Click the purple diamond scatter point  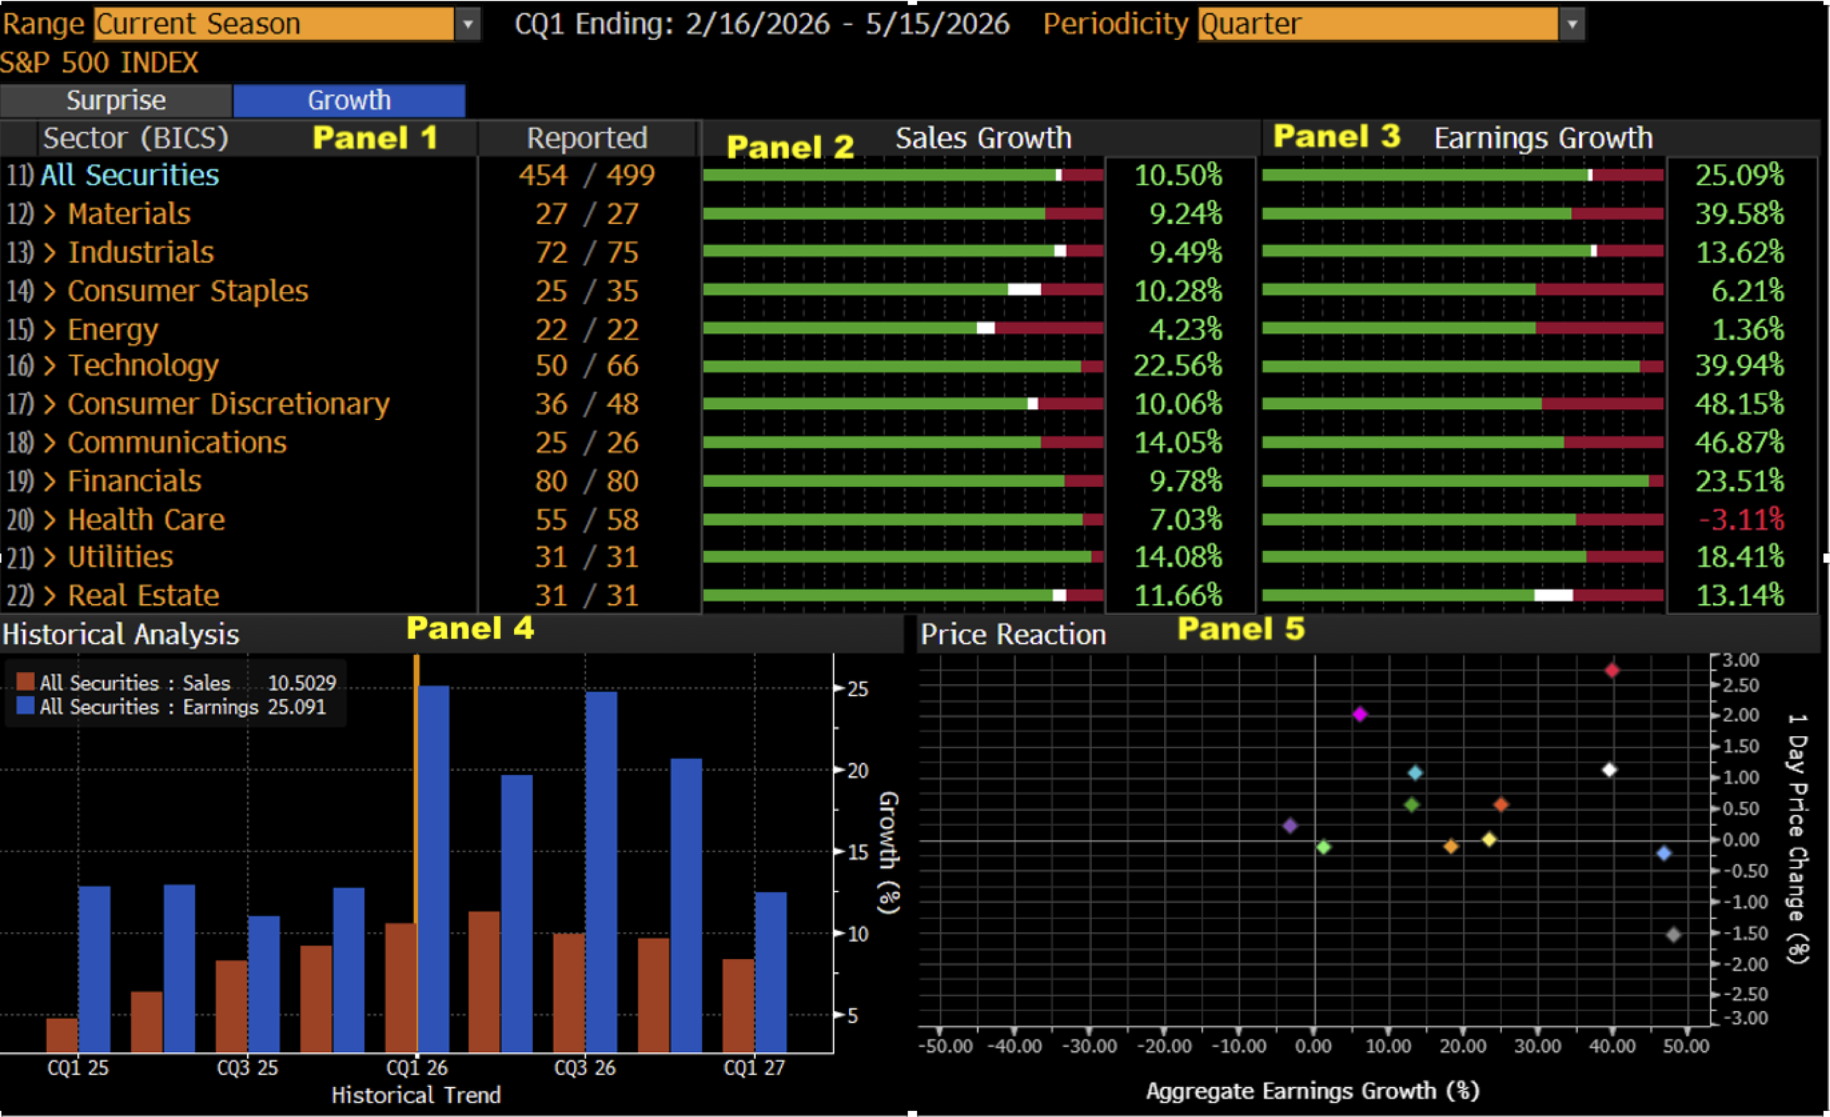tap(1290, 825)
